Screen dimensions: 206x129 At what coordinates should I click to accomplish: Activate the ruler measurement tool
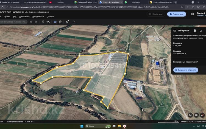point(55,22)
